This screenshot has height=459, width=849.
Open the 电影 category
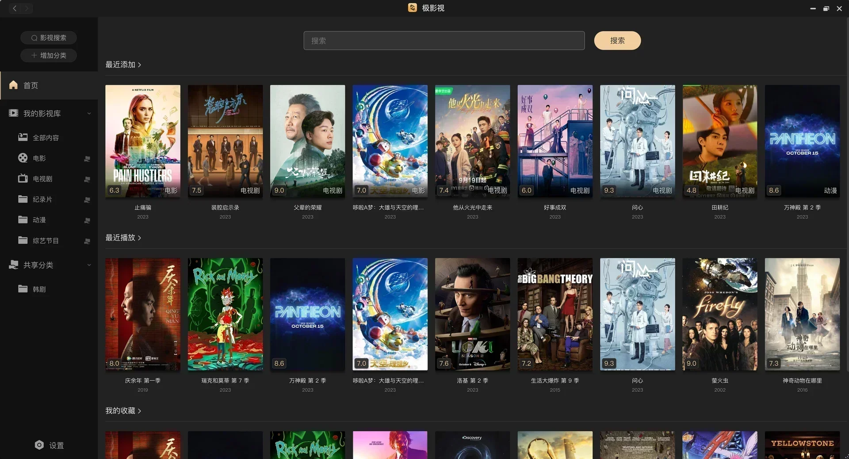(49, 158)
